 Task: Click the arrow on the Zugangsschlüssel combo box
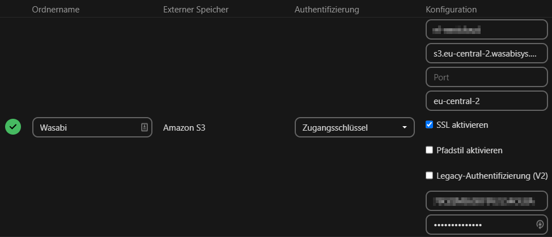tap(405, 127)
